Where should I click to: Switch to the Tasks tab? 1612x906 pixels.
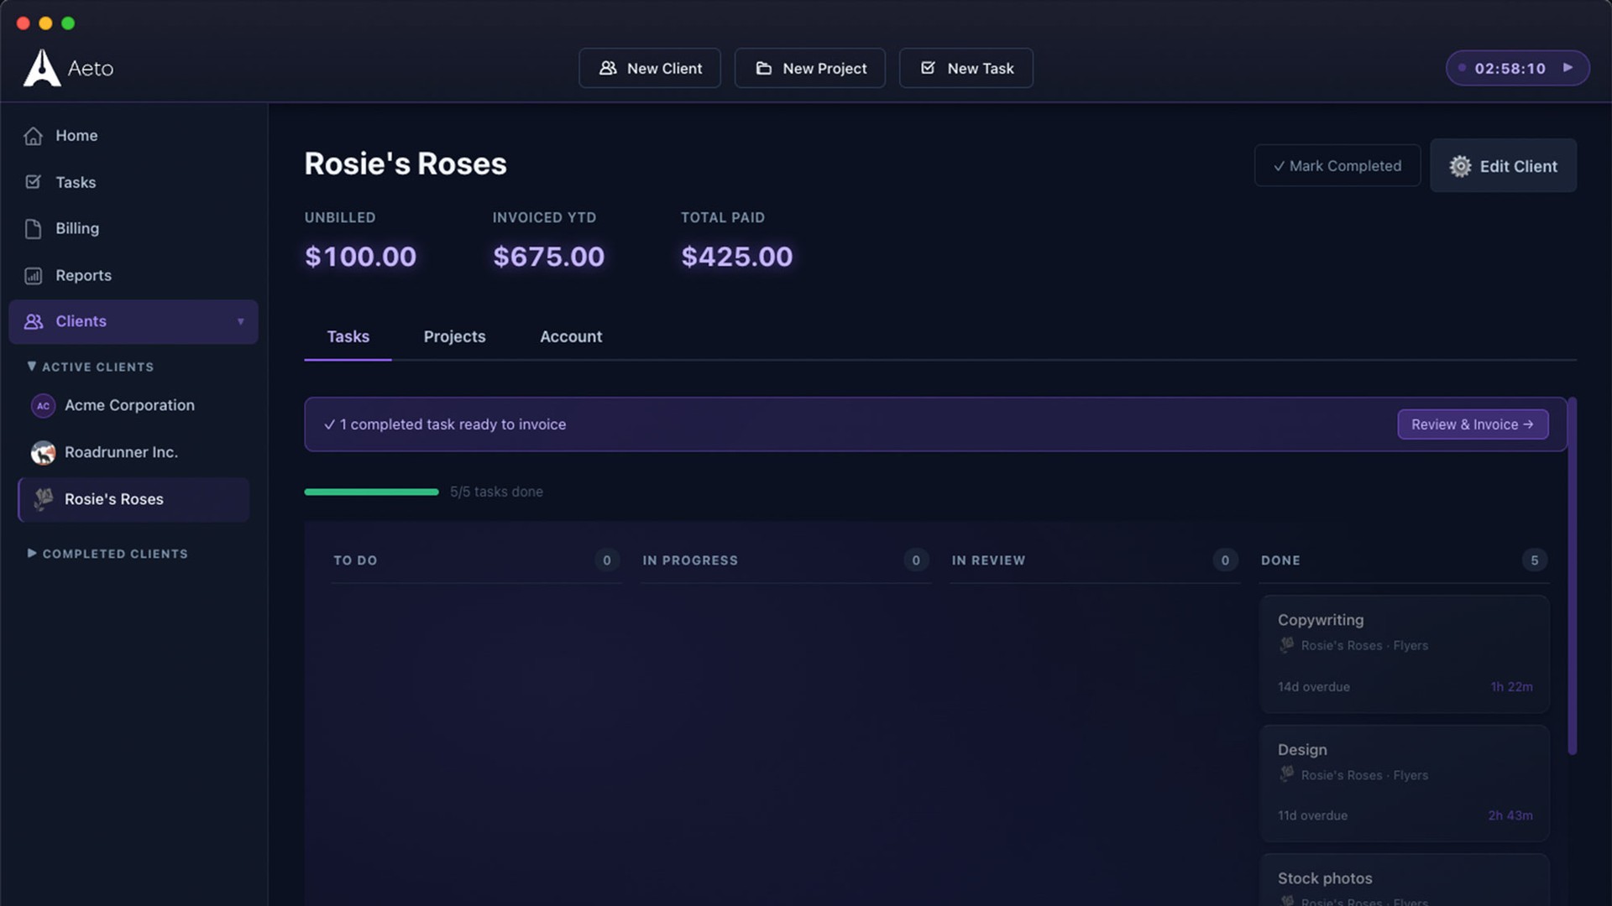click(348, 336)
